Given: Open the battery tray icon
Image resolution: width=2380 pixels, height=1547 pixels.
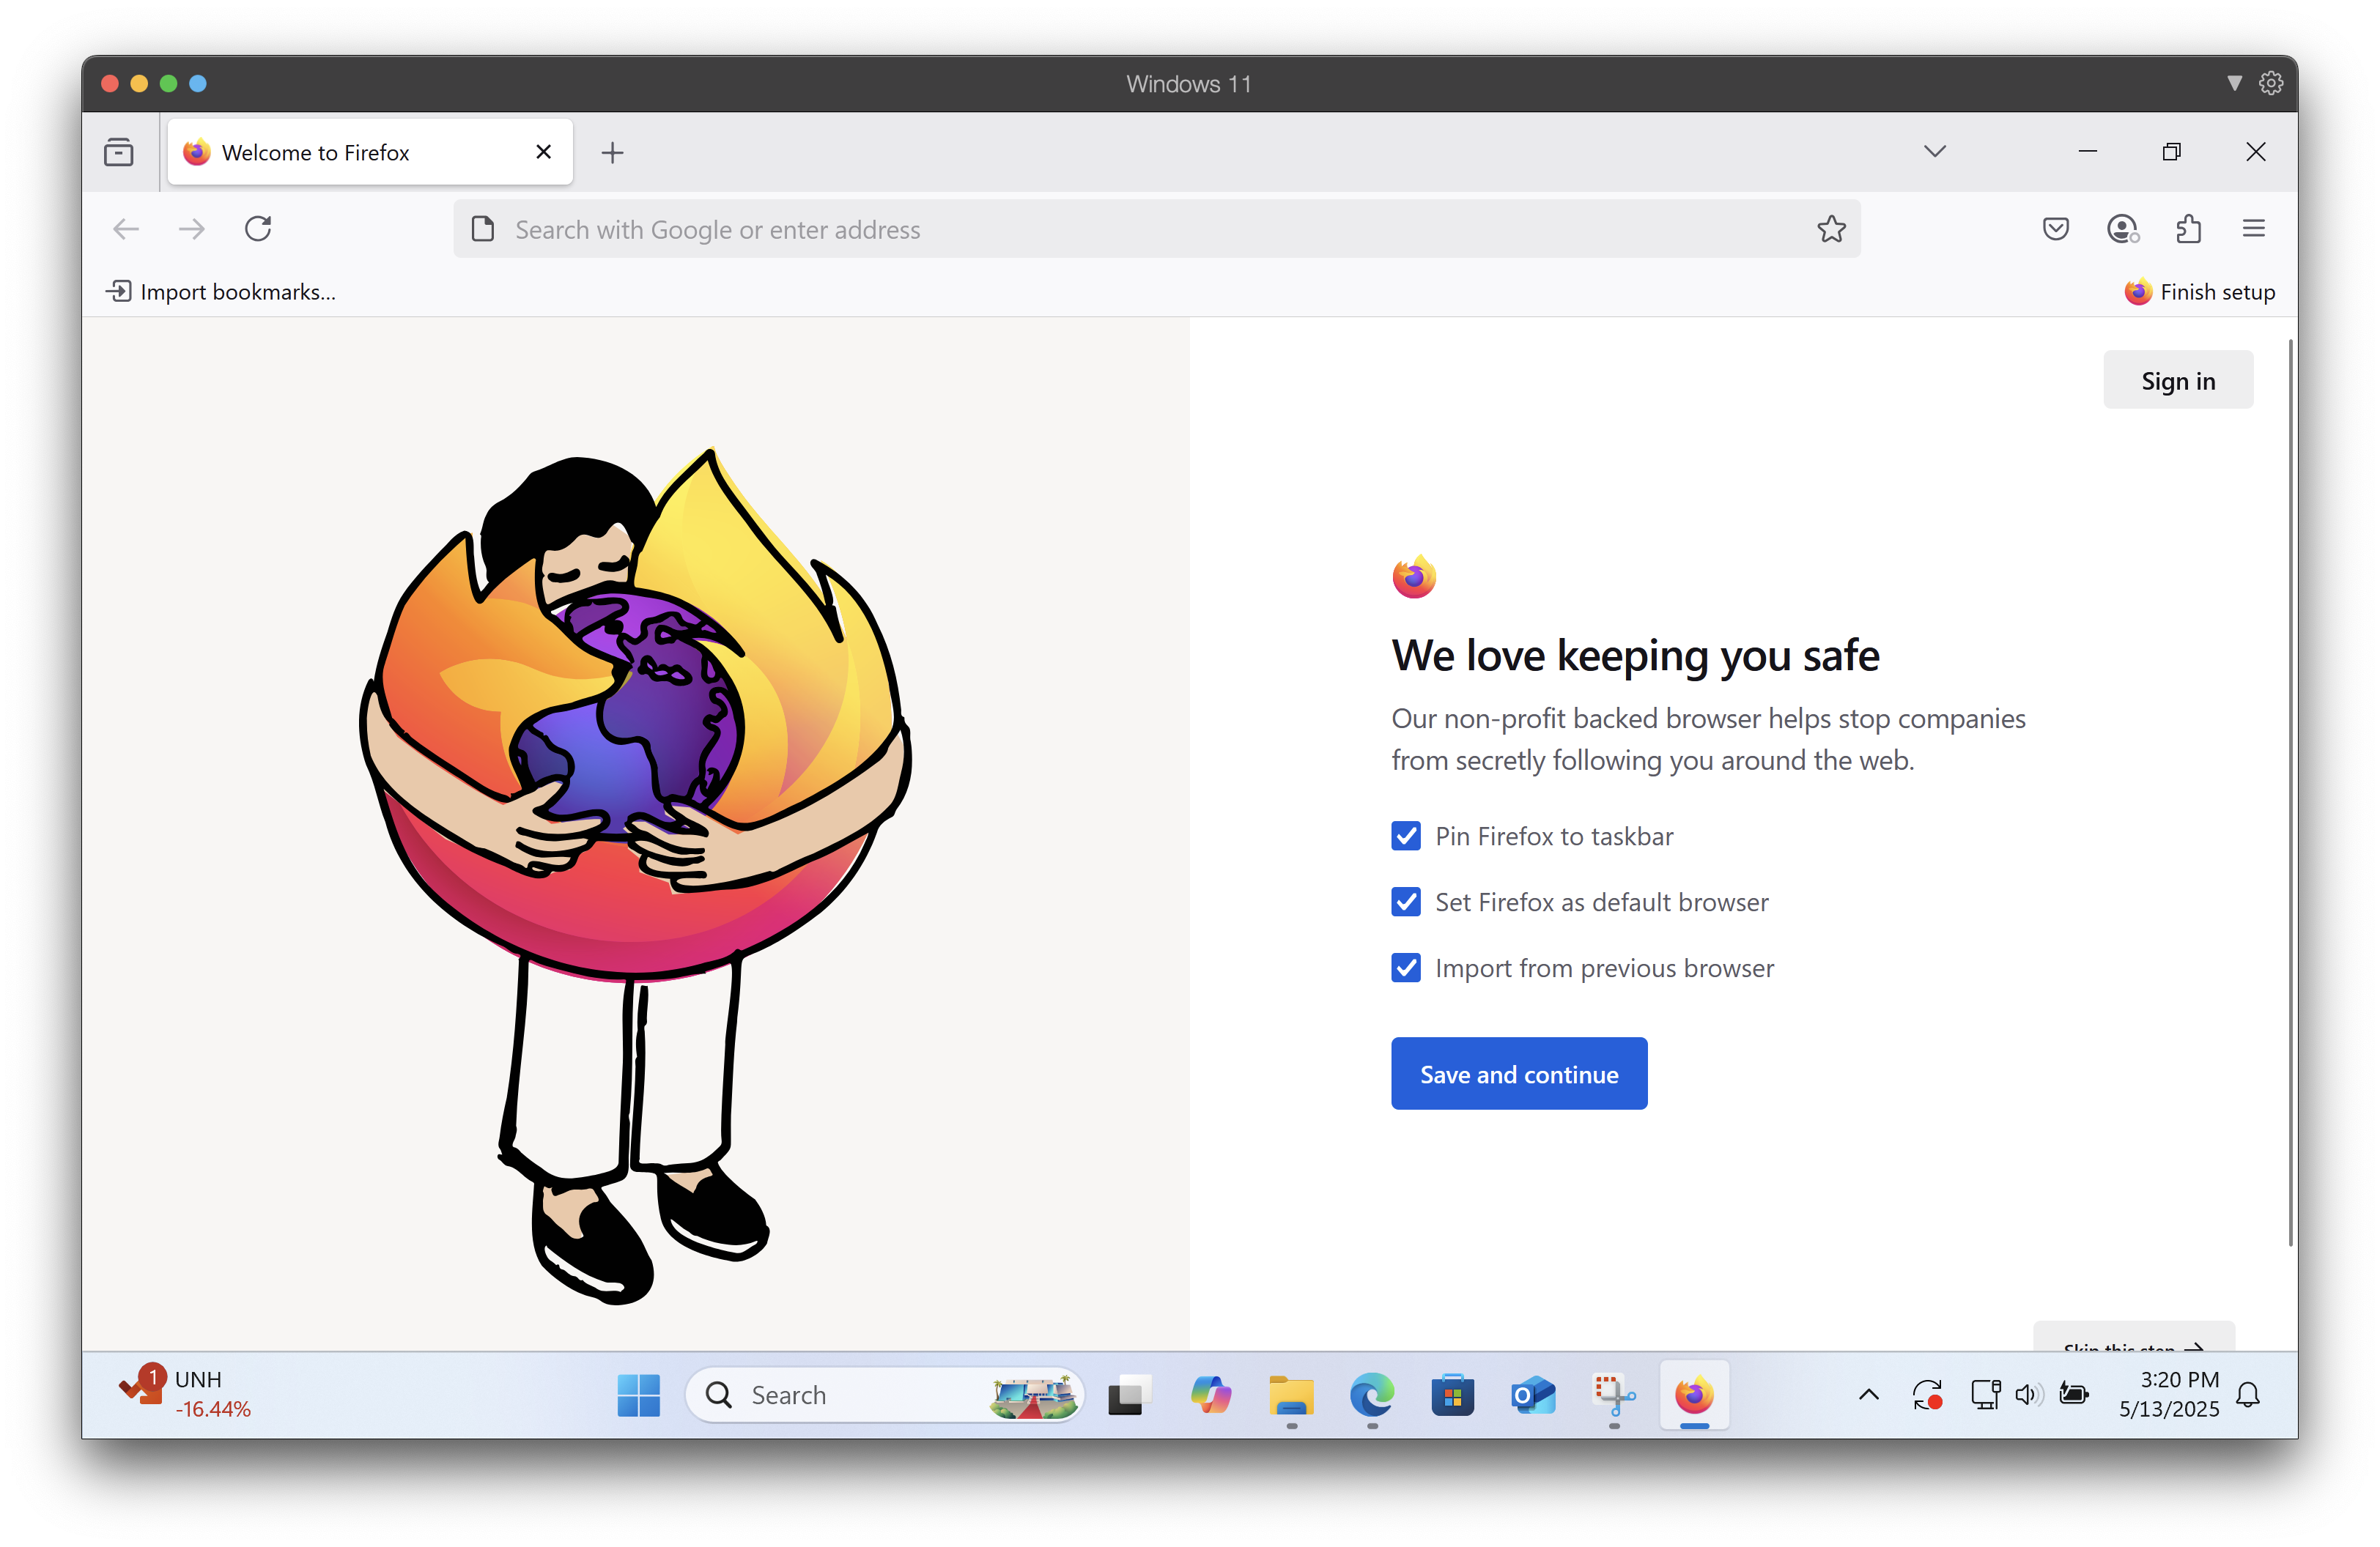Looking at the screenshot, I should click(x=2074, y=1395).
